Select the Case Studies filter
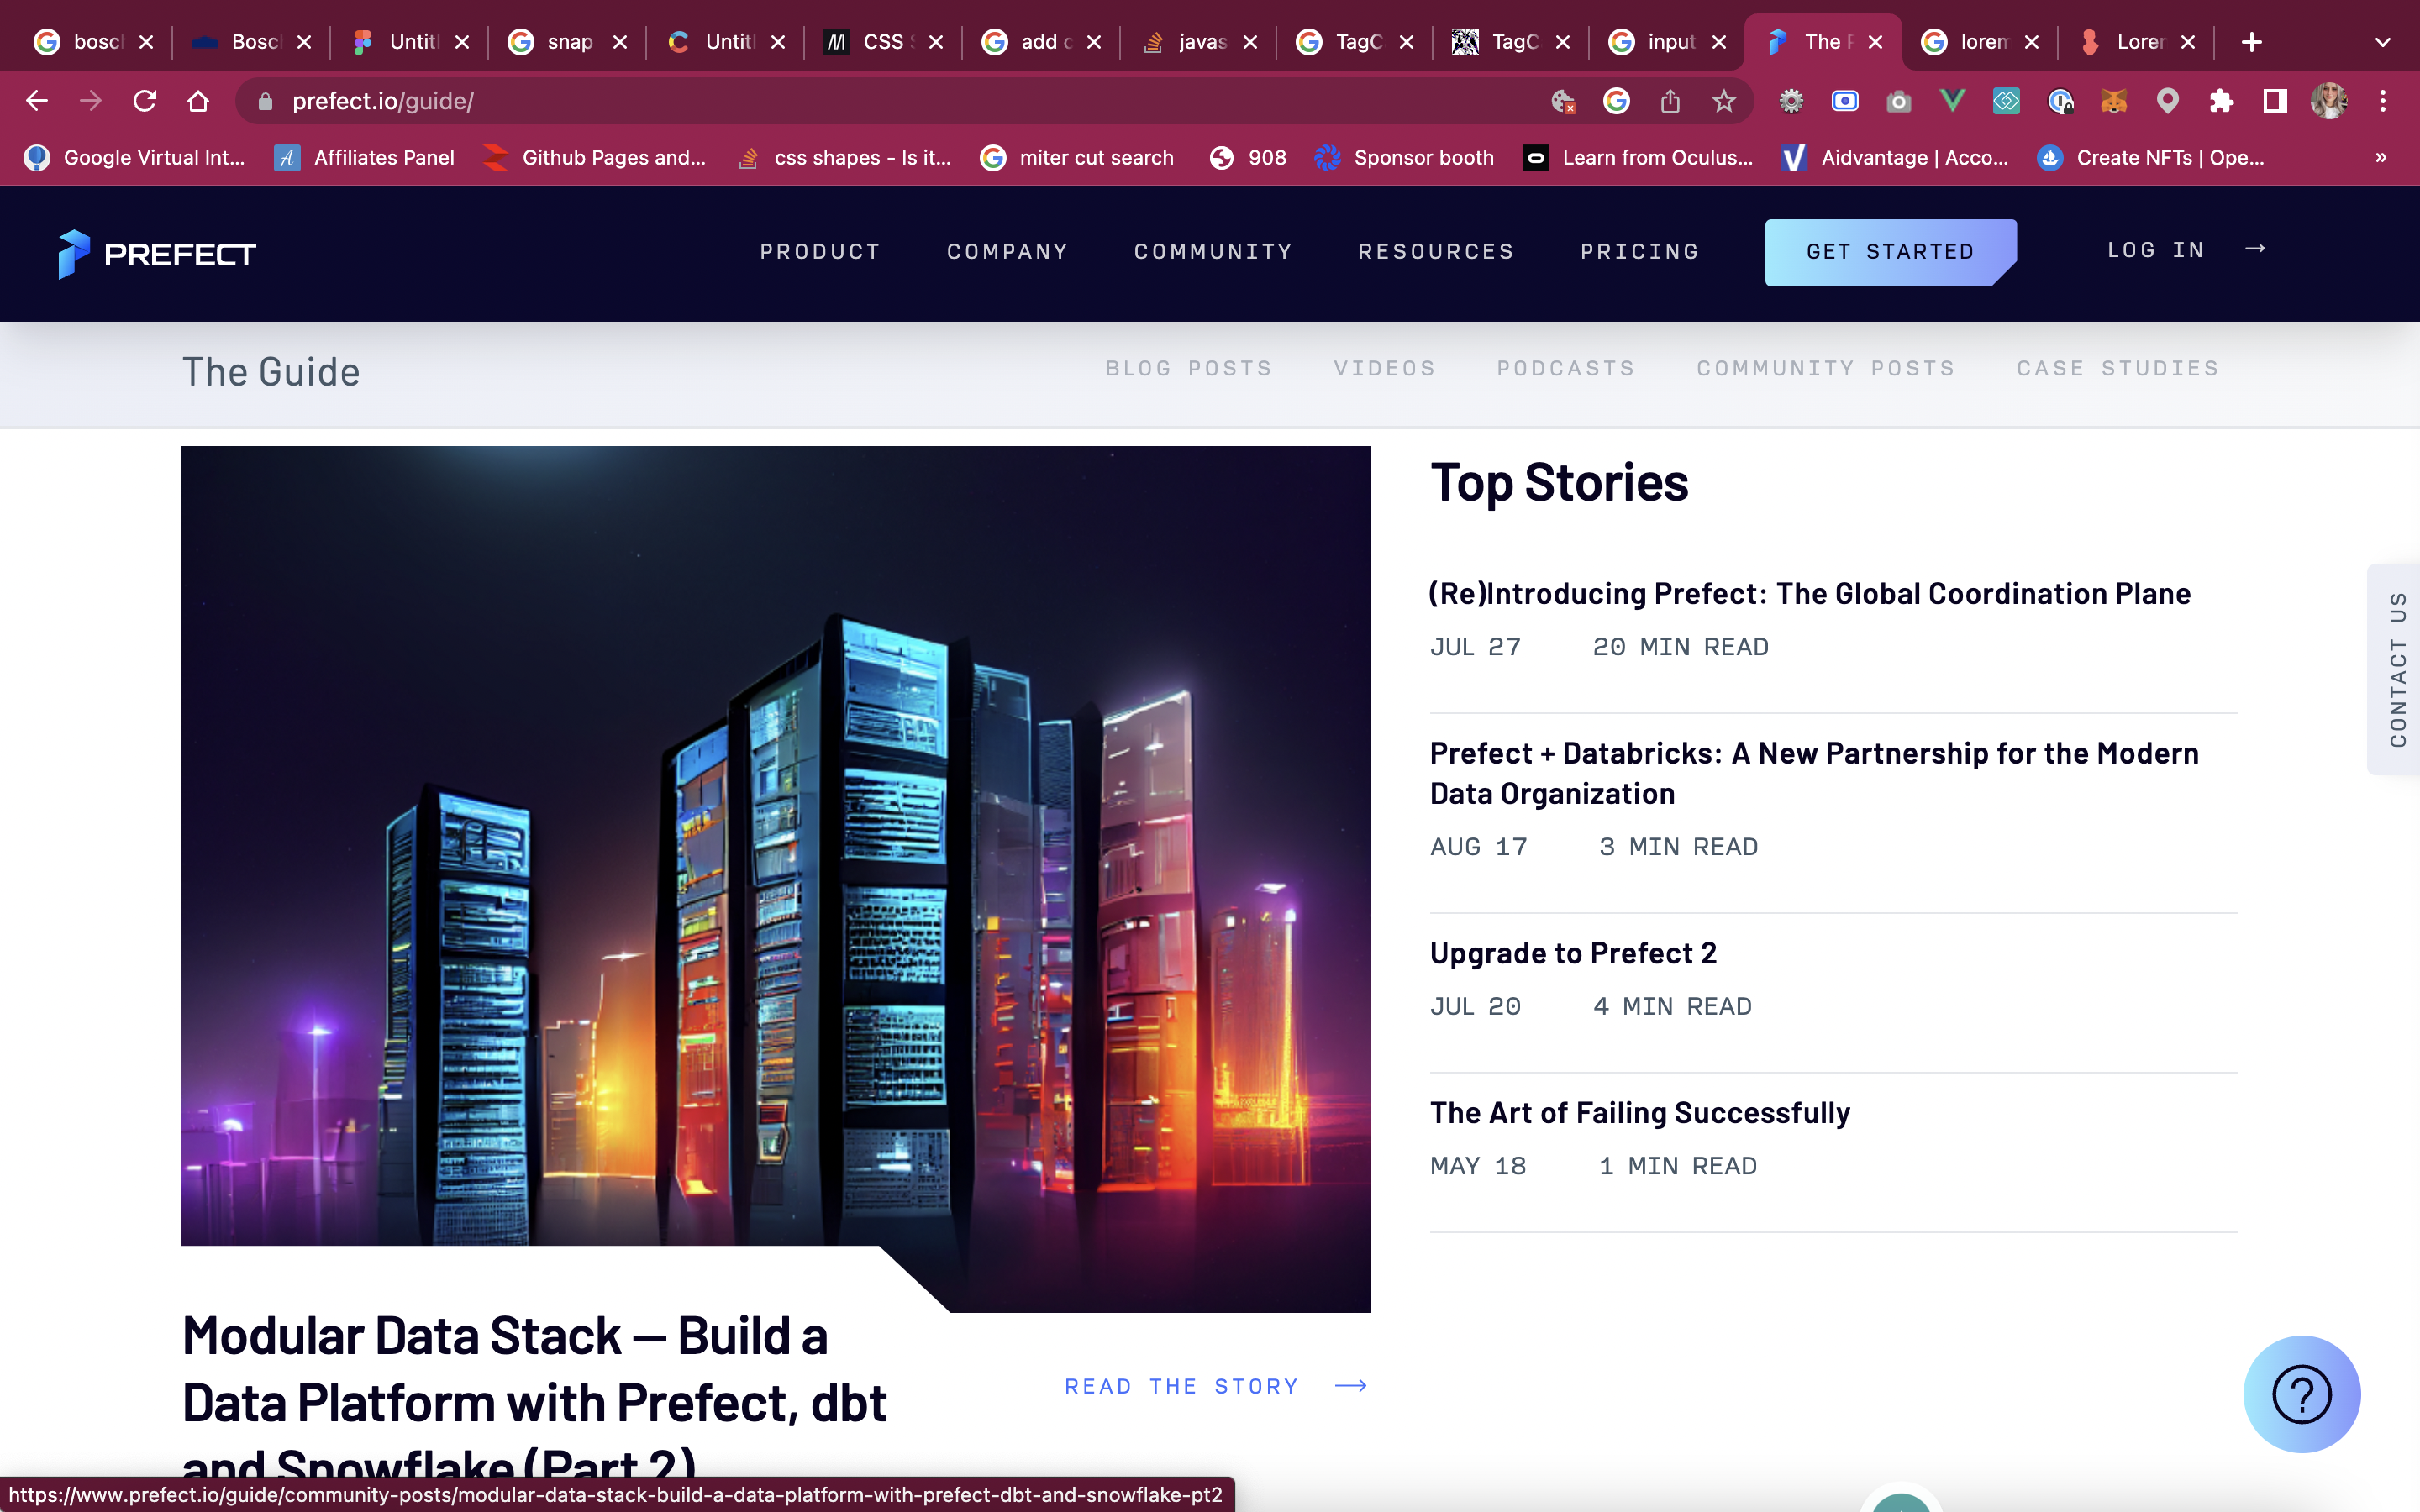The image size is (2420, 1512). coord(2117,368)
